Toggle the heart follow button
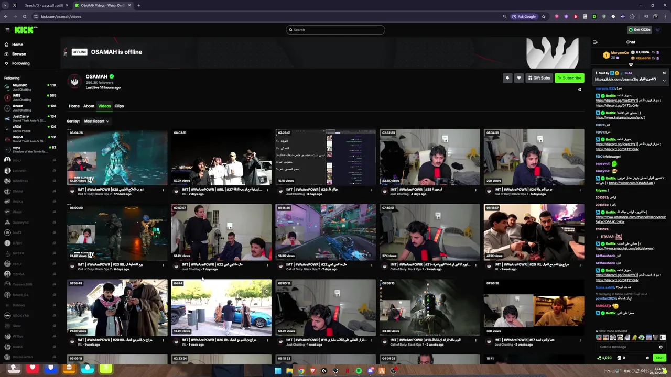671x377 pixels. tap(519, 78)
